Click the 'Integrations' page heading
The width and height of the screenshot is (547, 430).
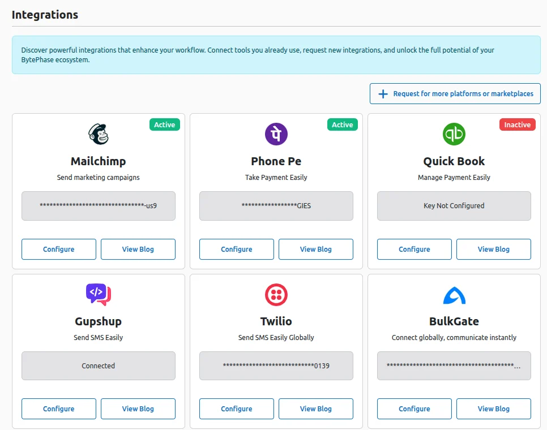point(45,15)
